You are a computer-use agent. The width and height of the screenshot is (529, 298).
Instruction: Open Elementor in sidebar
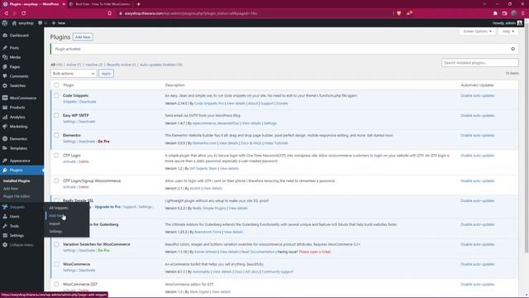[x=18, y=139]
